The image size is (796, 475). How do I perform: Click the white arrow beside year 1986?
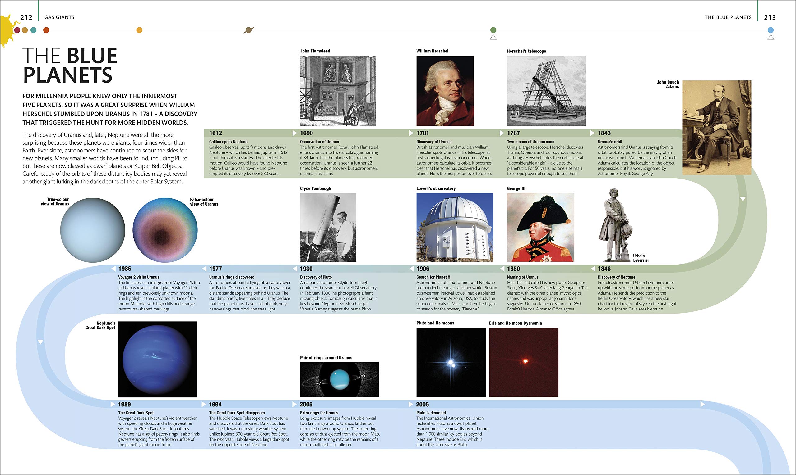pyautogui.click(x=113, y=269)
